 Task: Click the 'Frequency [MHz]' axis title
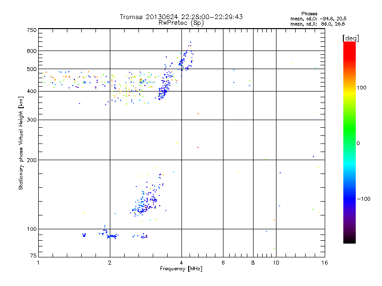click(181, 269)
